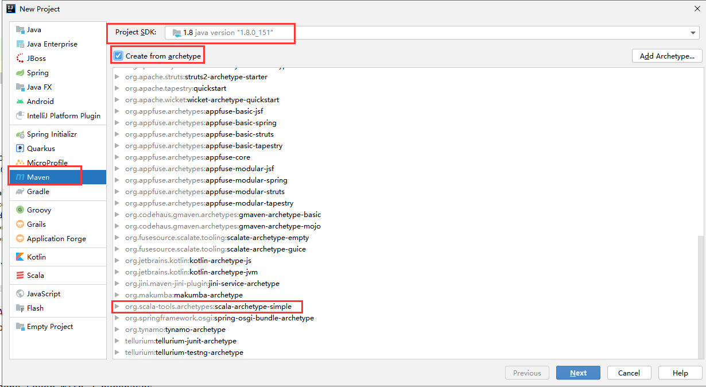This screenshot has width=706, height=387.
Task: Select gmaven-archetype-mojo row
Action: pyautogui.click(x=405, y=226)
